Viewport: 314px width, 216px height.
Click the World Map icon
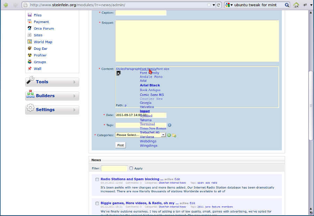click(30, 42)
